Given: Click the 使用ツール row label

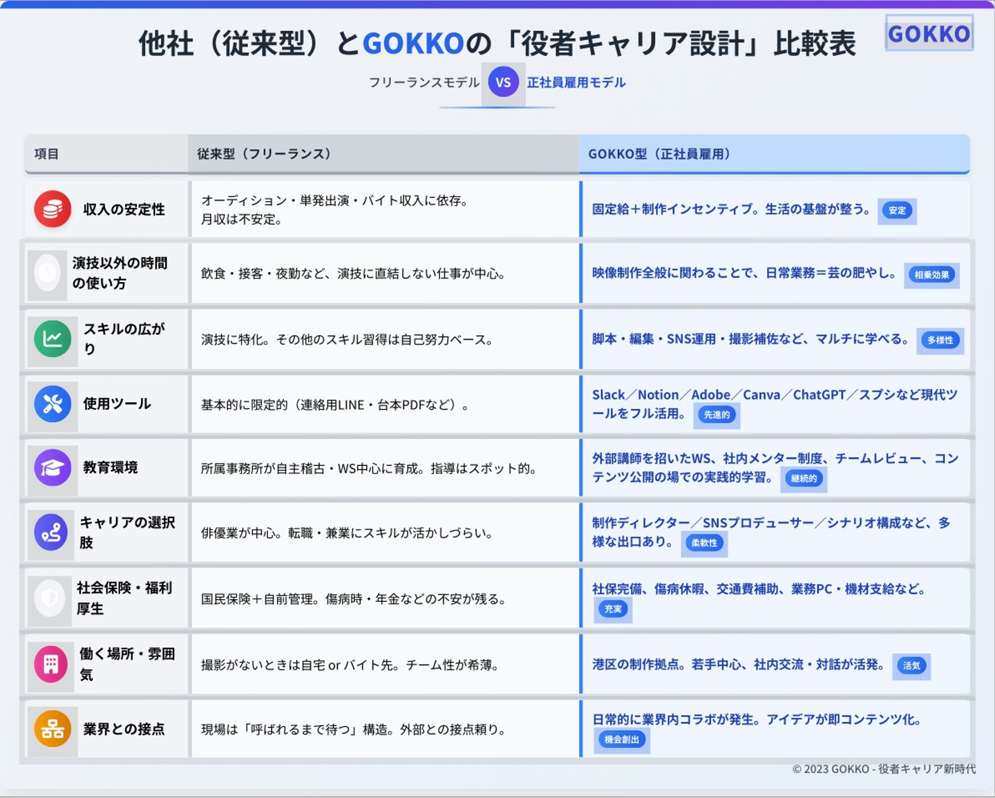Looking at the screenshot, I should point(117,403).
